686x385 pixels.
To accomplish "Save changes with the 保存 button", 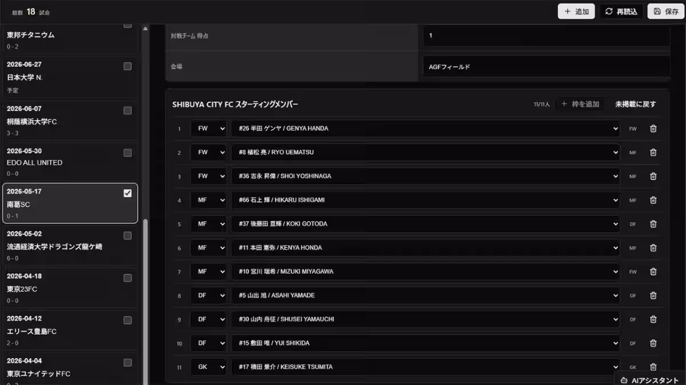I will pyautogui.click(x=666, y=11).
